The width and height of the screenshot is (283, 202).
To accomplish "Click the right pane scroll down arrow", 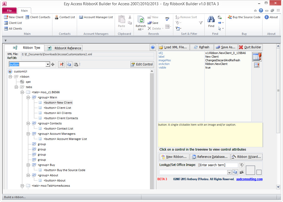I will coord(278,187).
